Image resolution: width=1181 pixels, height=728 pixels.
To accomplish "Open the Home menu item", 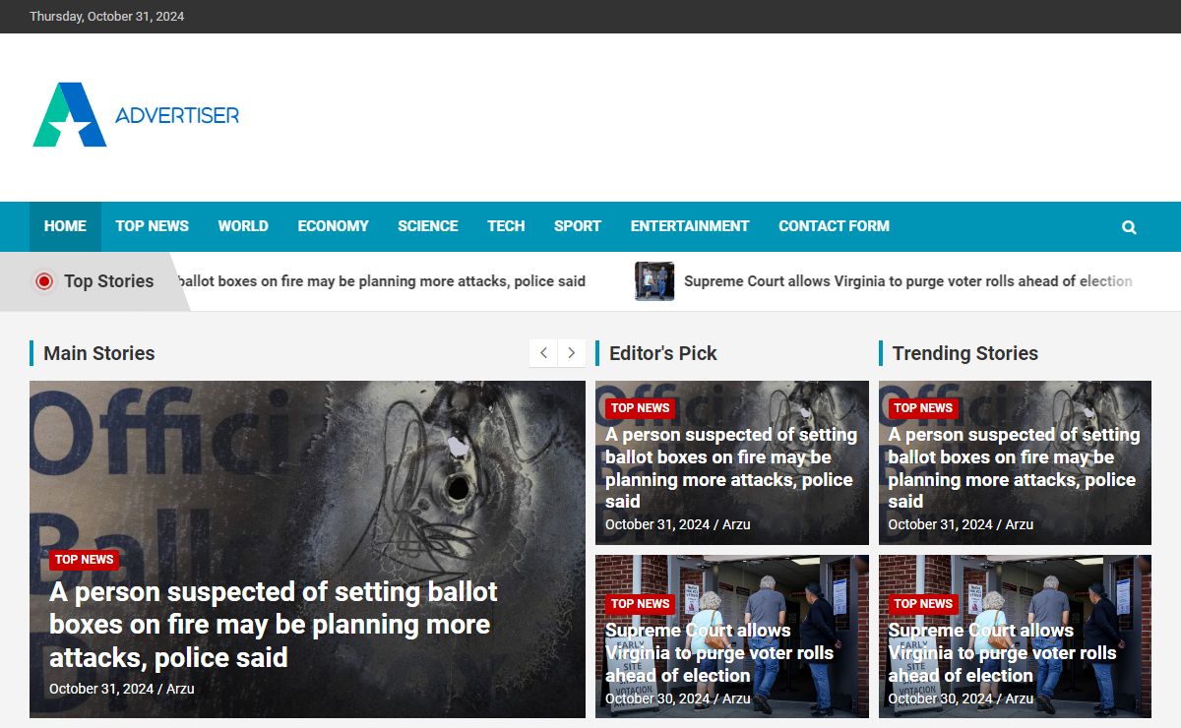I will tap(65, 226).
